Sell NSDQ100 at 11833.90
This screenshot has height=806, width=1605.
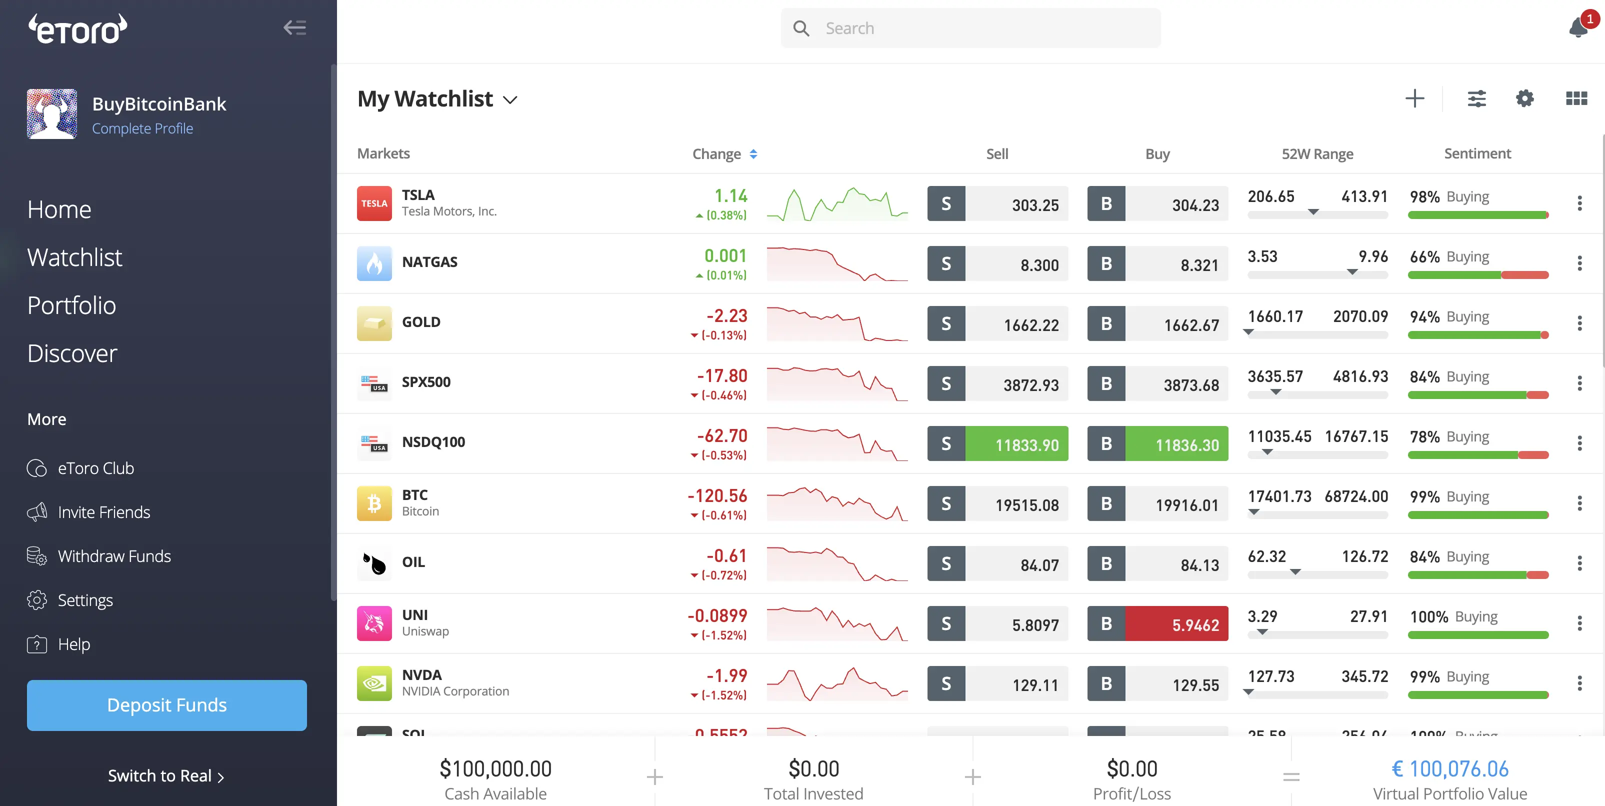997,443
